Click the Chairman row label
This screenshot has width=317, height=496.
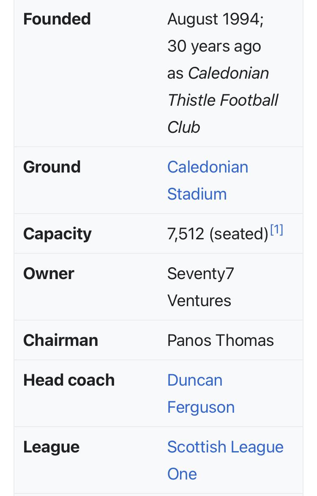pos(61,340)
